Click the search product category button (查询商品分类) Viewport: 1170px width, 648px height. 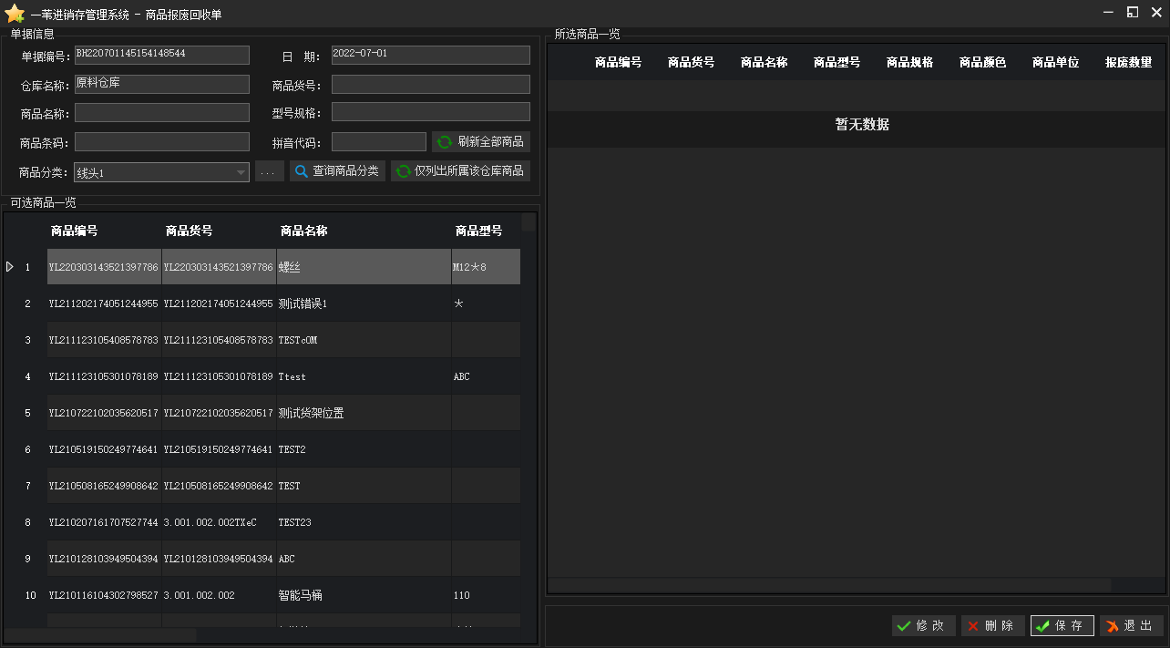(337, 171)
